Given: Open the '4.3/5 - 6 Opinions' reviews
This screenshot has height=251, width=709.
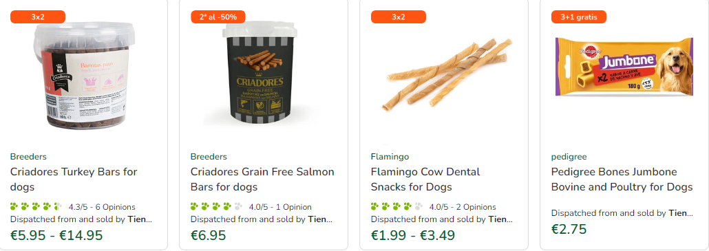Looking at the screenshot, I should [x=102, y=207].
